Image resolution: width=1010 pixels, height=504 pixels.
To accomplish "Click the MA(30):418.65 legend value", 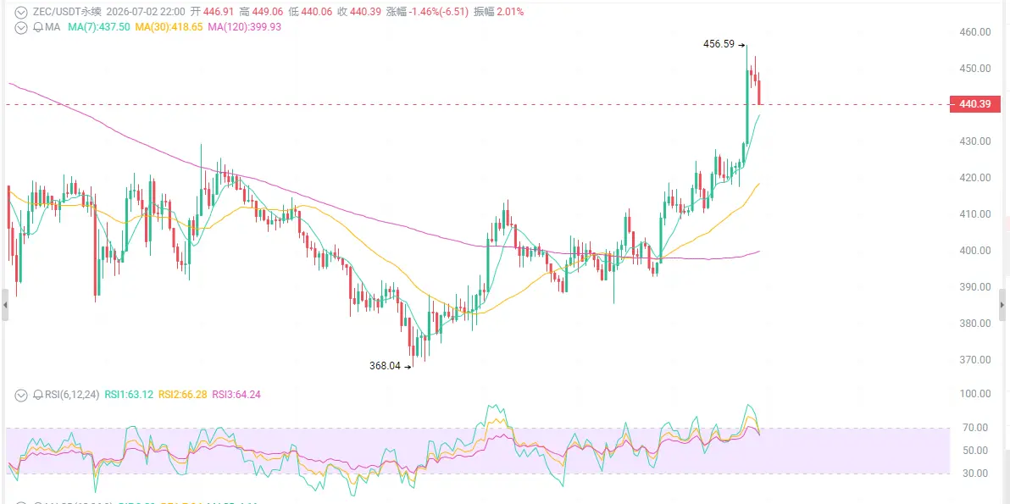I will (169, 27).
